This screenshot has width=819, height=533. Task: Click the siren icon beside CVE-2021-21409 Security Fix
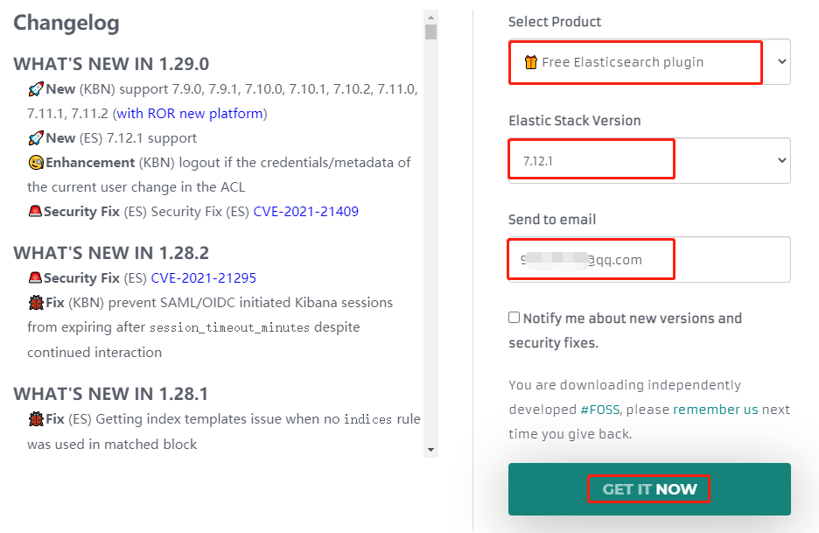[x=35, y=211]
